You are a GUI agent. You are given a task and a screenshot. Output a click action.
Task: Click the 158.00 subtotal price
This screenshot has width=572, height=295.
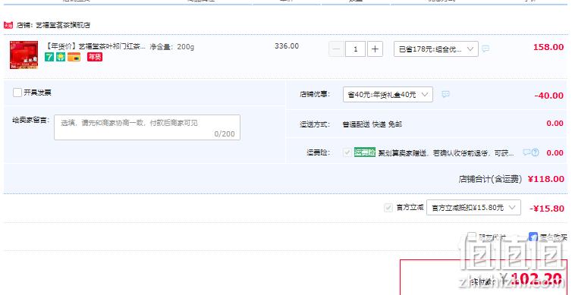(548, 47)
